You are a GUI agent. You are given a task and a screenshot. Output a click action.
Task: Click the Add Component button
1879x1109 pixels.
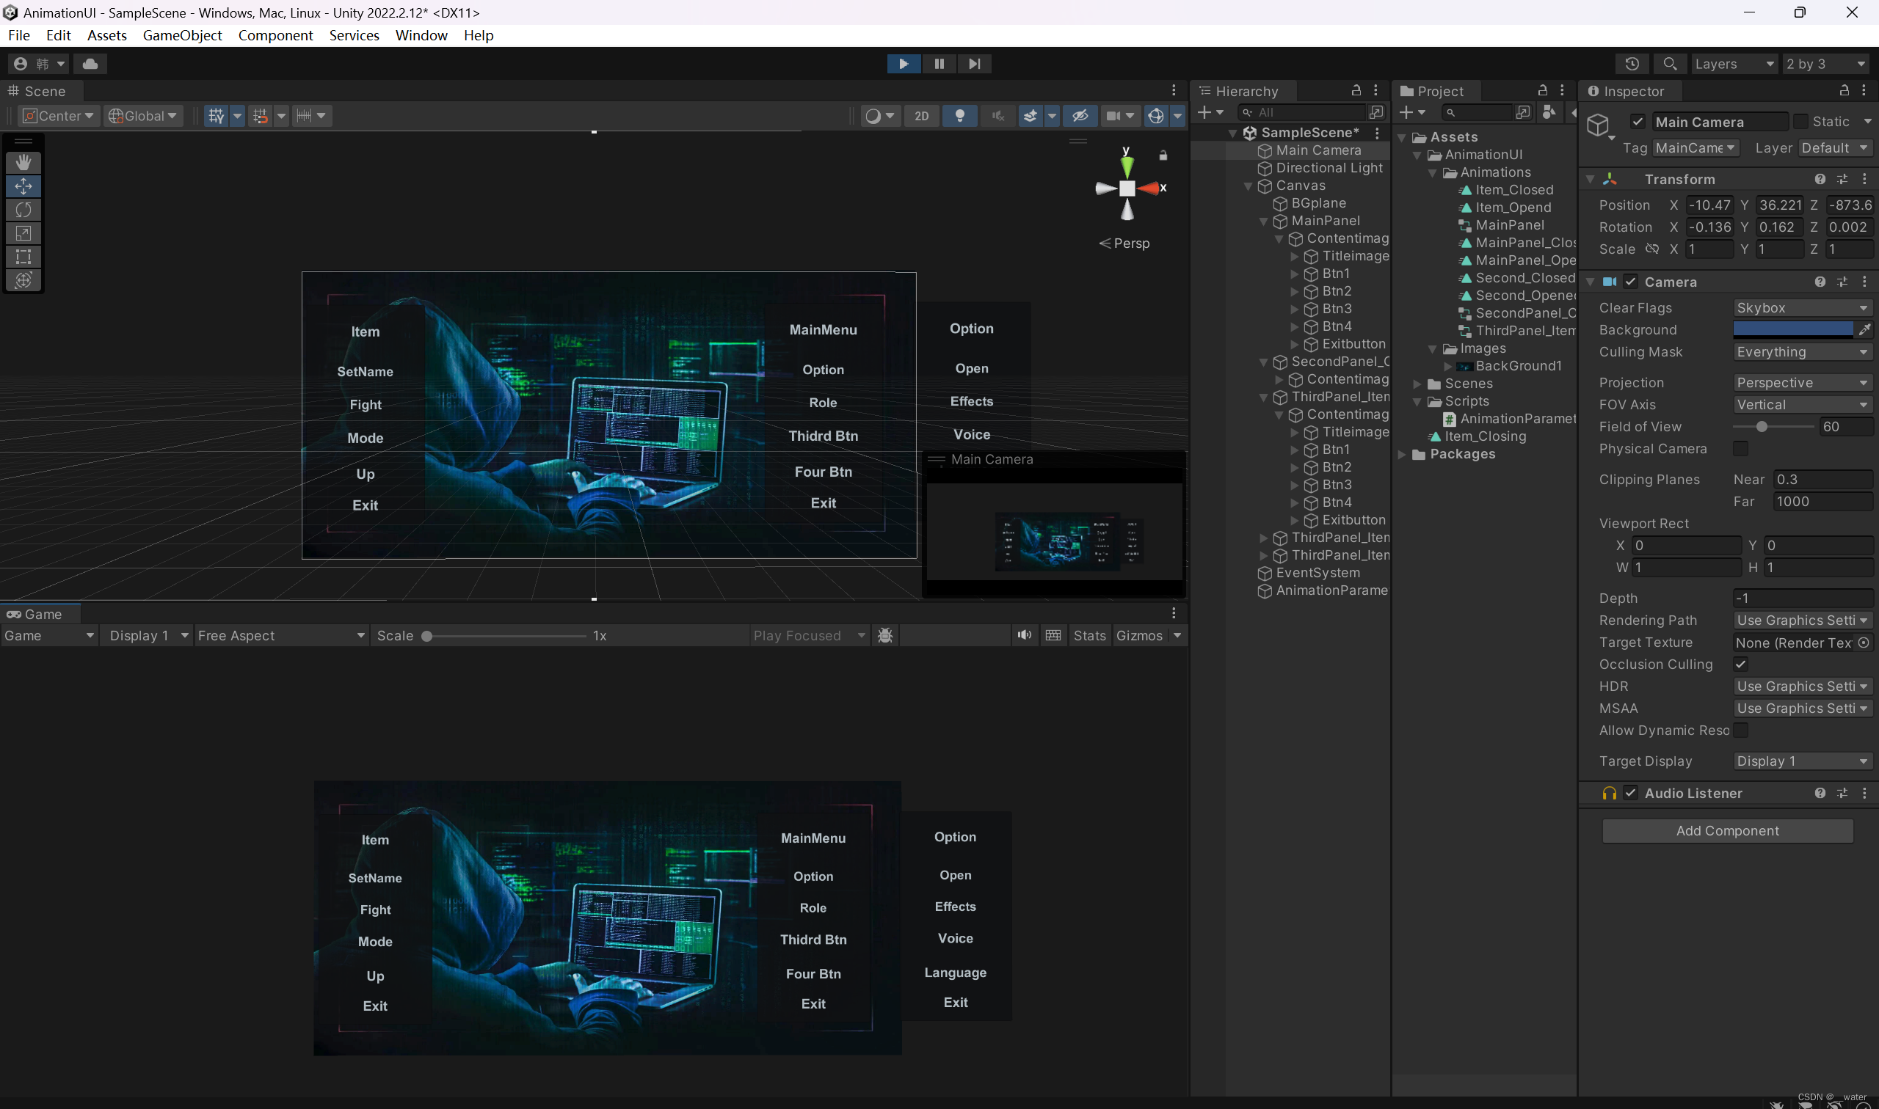(1727, 831)
